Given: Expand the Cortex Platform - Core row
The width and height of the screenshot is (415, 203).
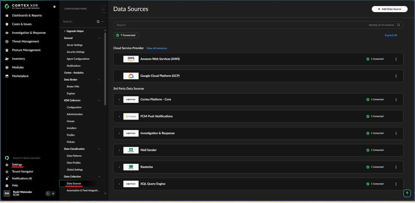Looking at the screenshot, I should 119,99.
